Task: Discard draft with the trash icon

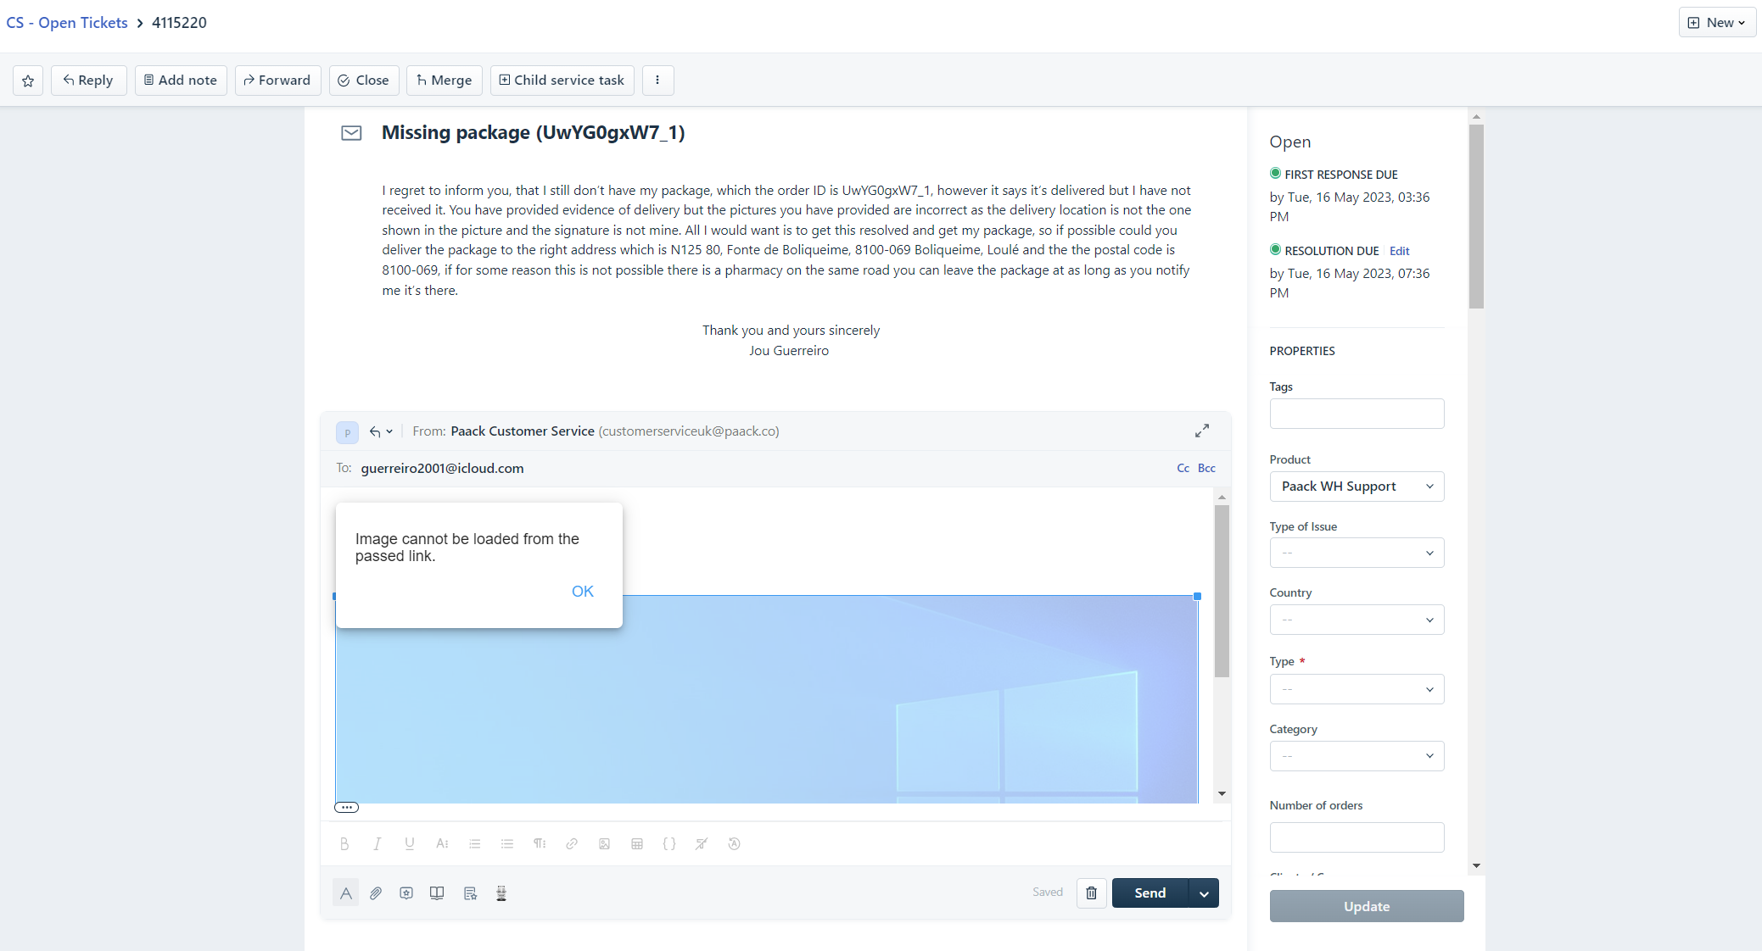Action: tap(1091, 893)
